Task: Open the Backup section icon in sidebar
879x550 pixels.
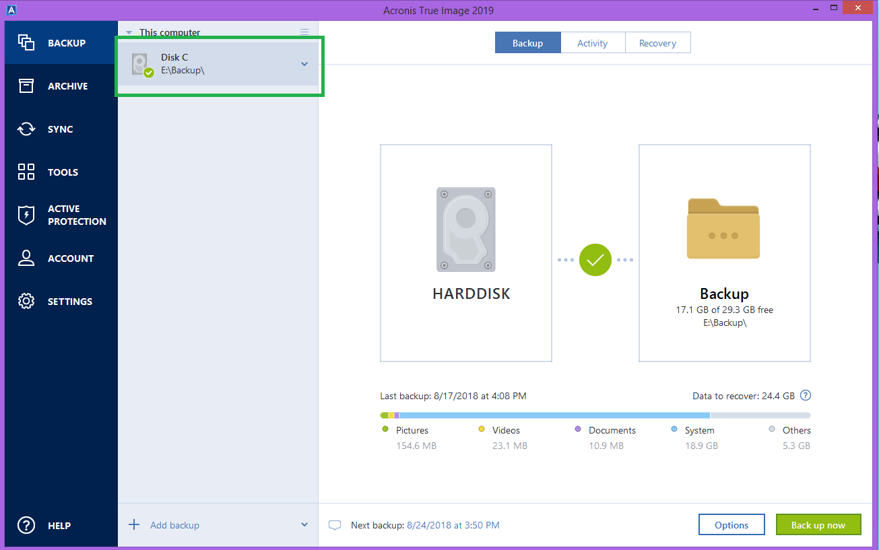Action: pyautogui.click(x=26, y=42)
